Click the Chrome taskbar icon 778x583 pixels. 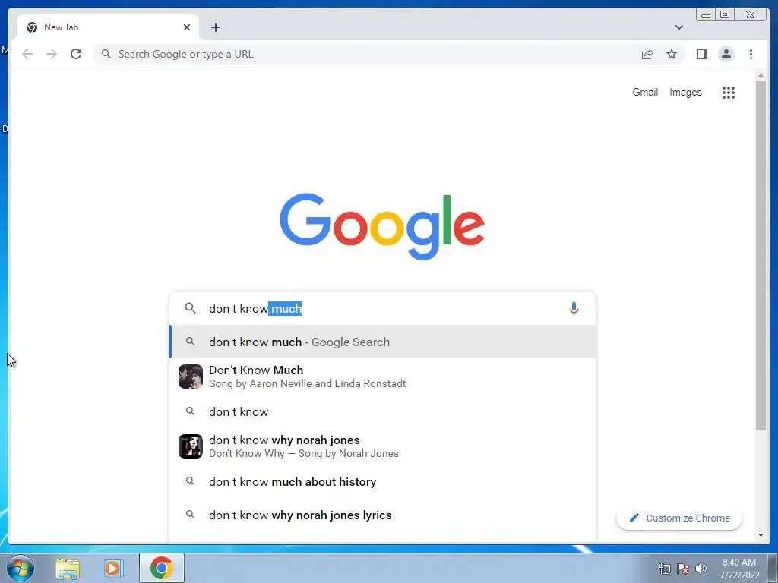(161, 568)
